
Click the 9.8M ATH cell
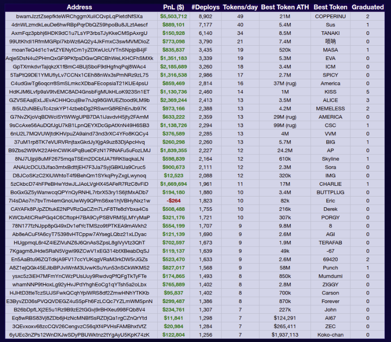pyautogui.click(x=285, y=226)
